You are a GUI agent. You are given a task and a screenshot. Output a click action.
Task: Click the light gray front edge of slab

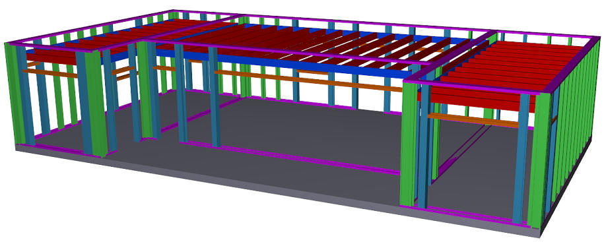[271, 189]
